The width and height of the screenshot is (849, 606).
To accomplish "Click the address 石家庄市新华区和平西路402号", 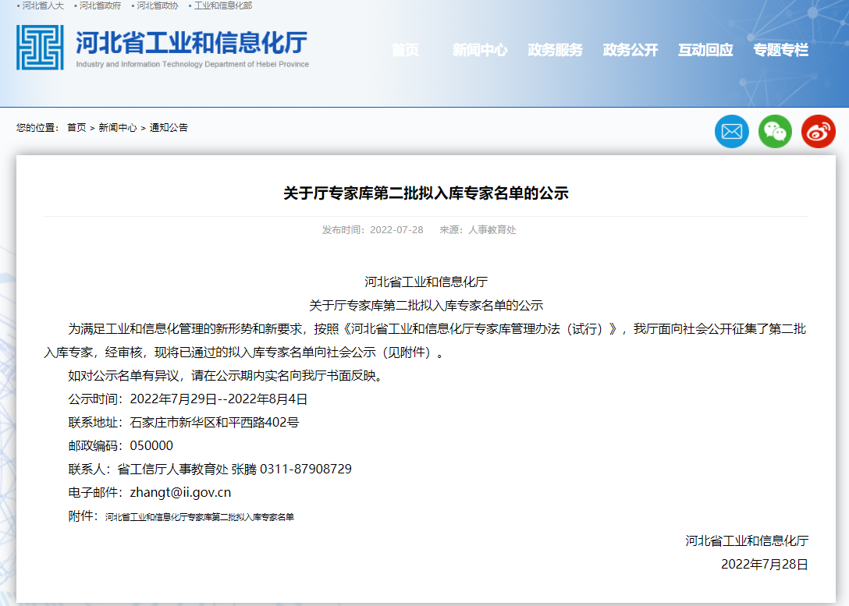I will click(x=215, y=423).
